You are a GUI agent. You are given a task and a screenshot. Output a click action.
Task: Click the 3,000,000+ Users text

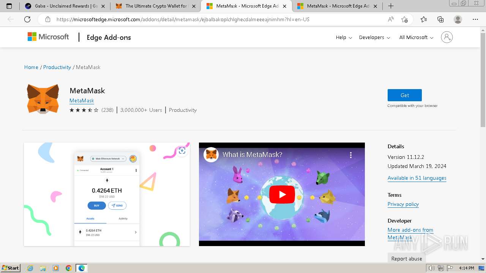(x=141, y=110)
